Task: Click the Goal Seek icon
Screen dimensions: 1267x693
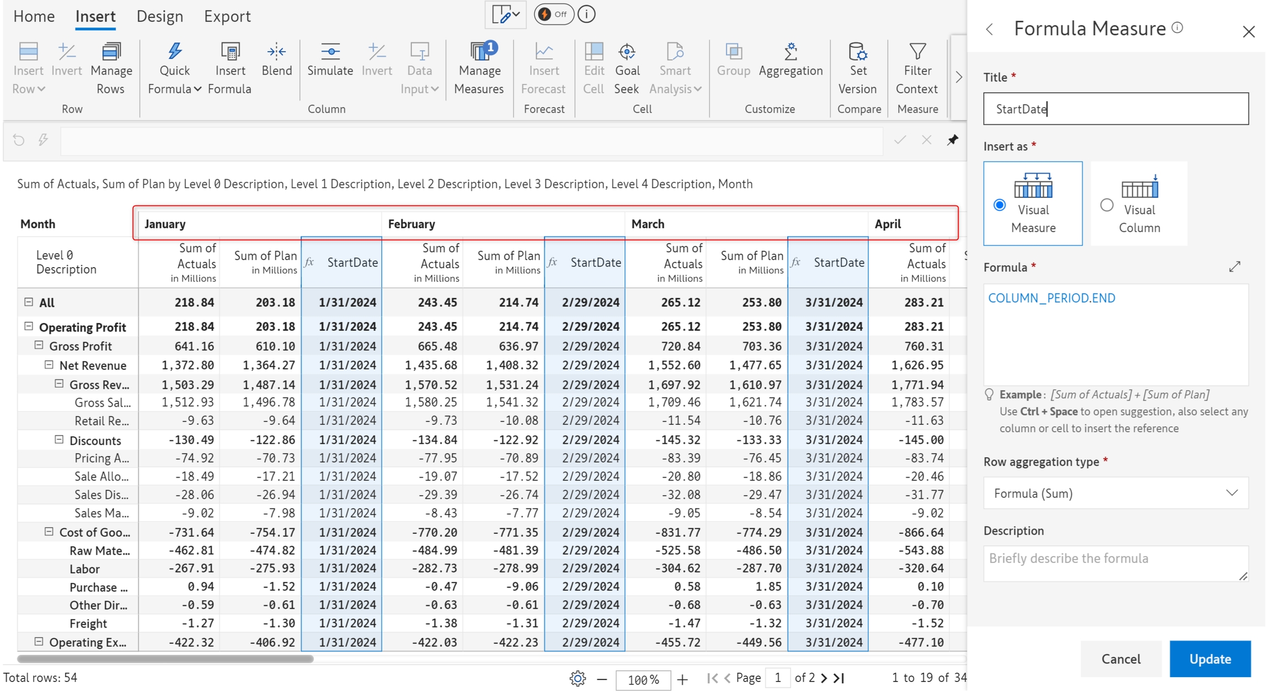Action: tap(627, 52)
